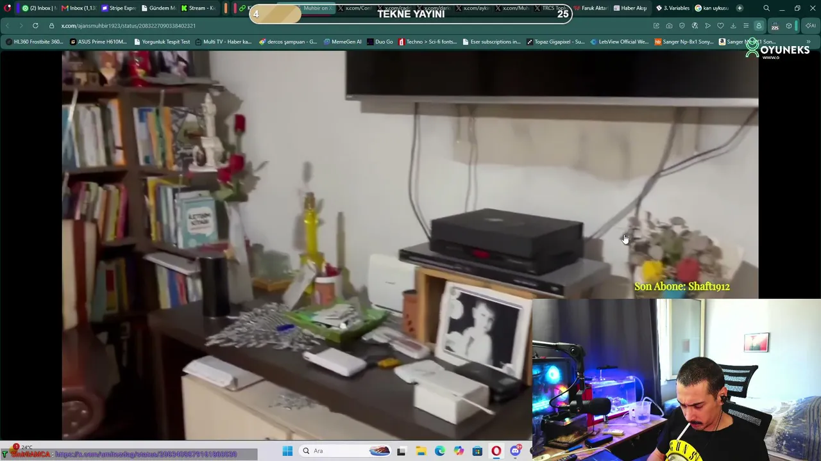The width and height of the screenshot is (821, 461).
Task: Take a snapshot with the camera icon
Action: tap(669, 26)
